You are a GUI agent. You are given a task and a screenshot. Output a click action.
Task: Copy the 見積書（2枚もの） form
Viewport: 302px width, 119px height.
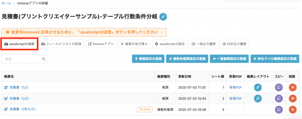tap(279, 109)
